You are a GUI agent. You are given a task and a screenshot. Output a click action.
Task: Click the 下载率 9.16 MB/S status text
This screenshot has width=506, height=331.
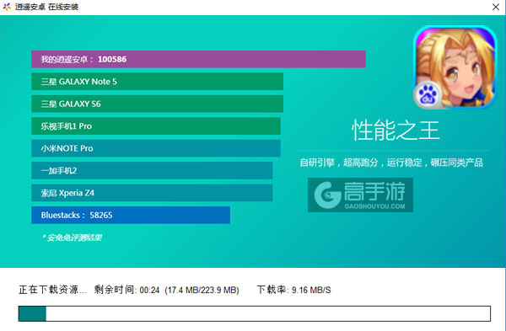pos(294,290)
